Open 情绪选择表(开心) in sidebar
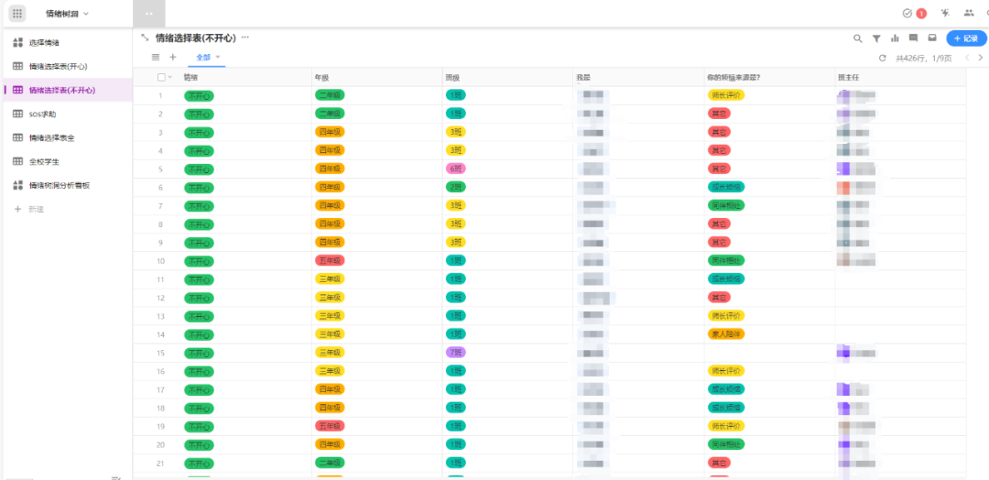This screenshot has height=480, width=989. pyautogui.click(x=68, y=66)
